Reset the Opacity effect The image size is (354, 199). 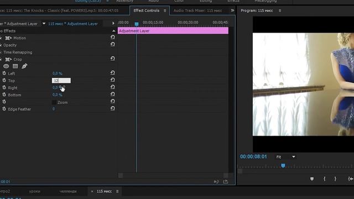[112, 44]
